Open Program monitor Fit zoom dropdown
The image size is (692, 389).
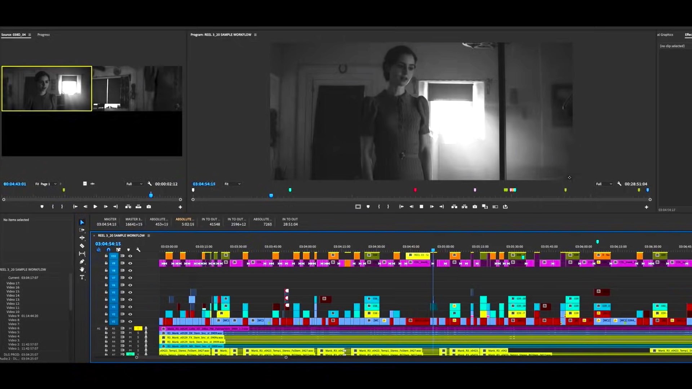(232, 184)
